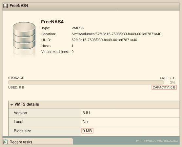This screenshot has width=182, height=147.
Task: Click the UUID value 62fe3c15-7508f930-b449-001e67871a40
Action: coord(104,40)
